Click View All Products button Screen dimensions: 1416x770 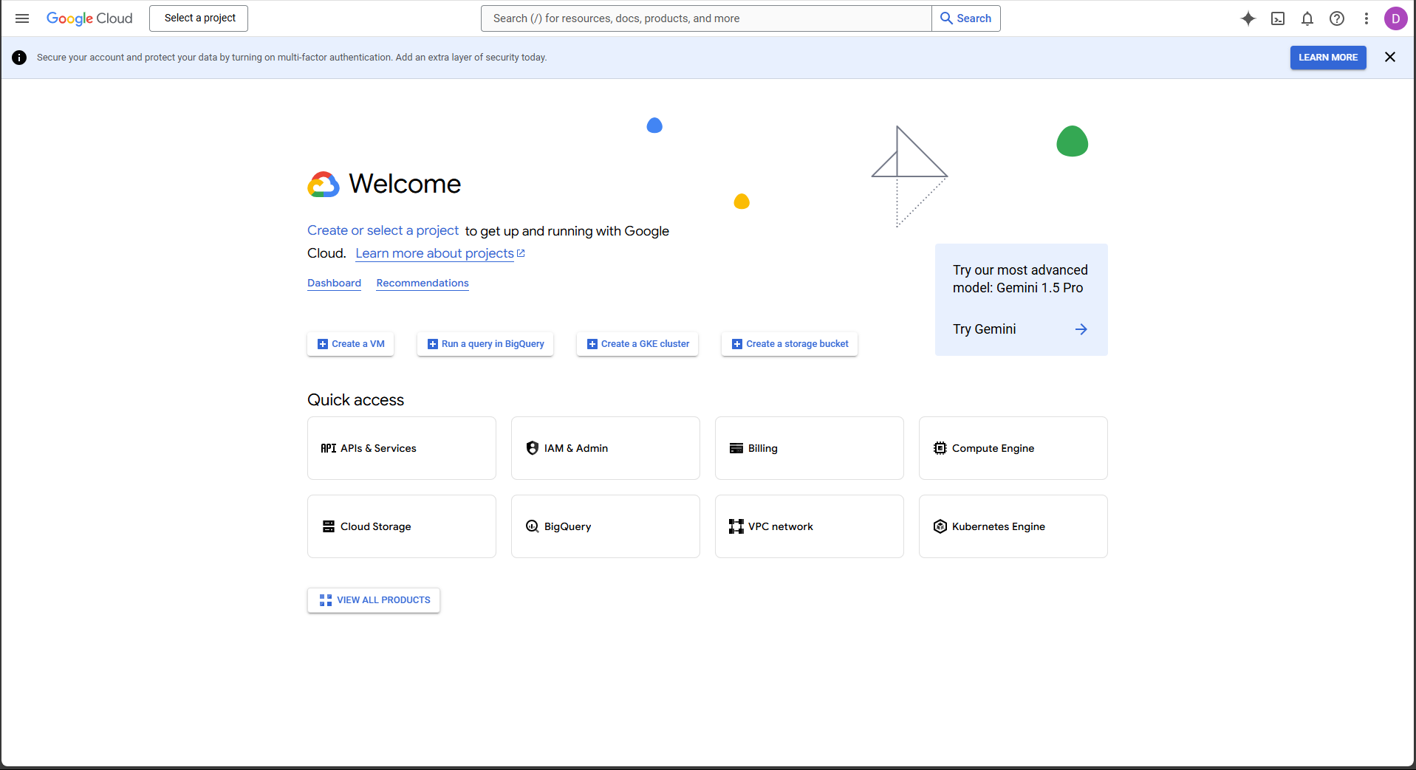click(374, 600)
